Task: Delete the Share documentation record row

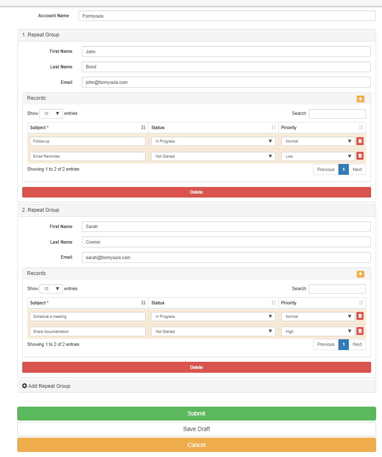Action: coord(360,331)
